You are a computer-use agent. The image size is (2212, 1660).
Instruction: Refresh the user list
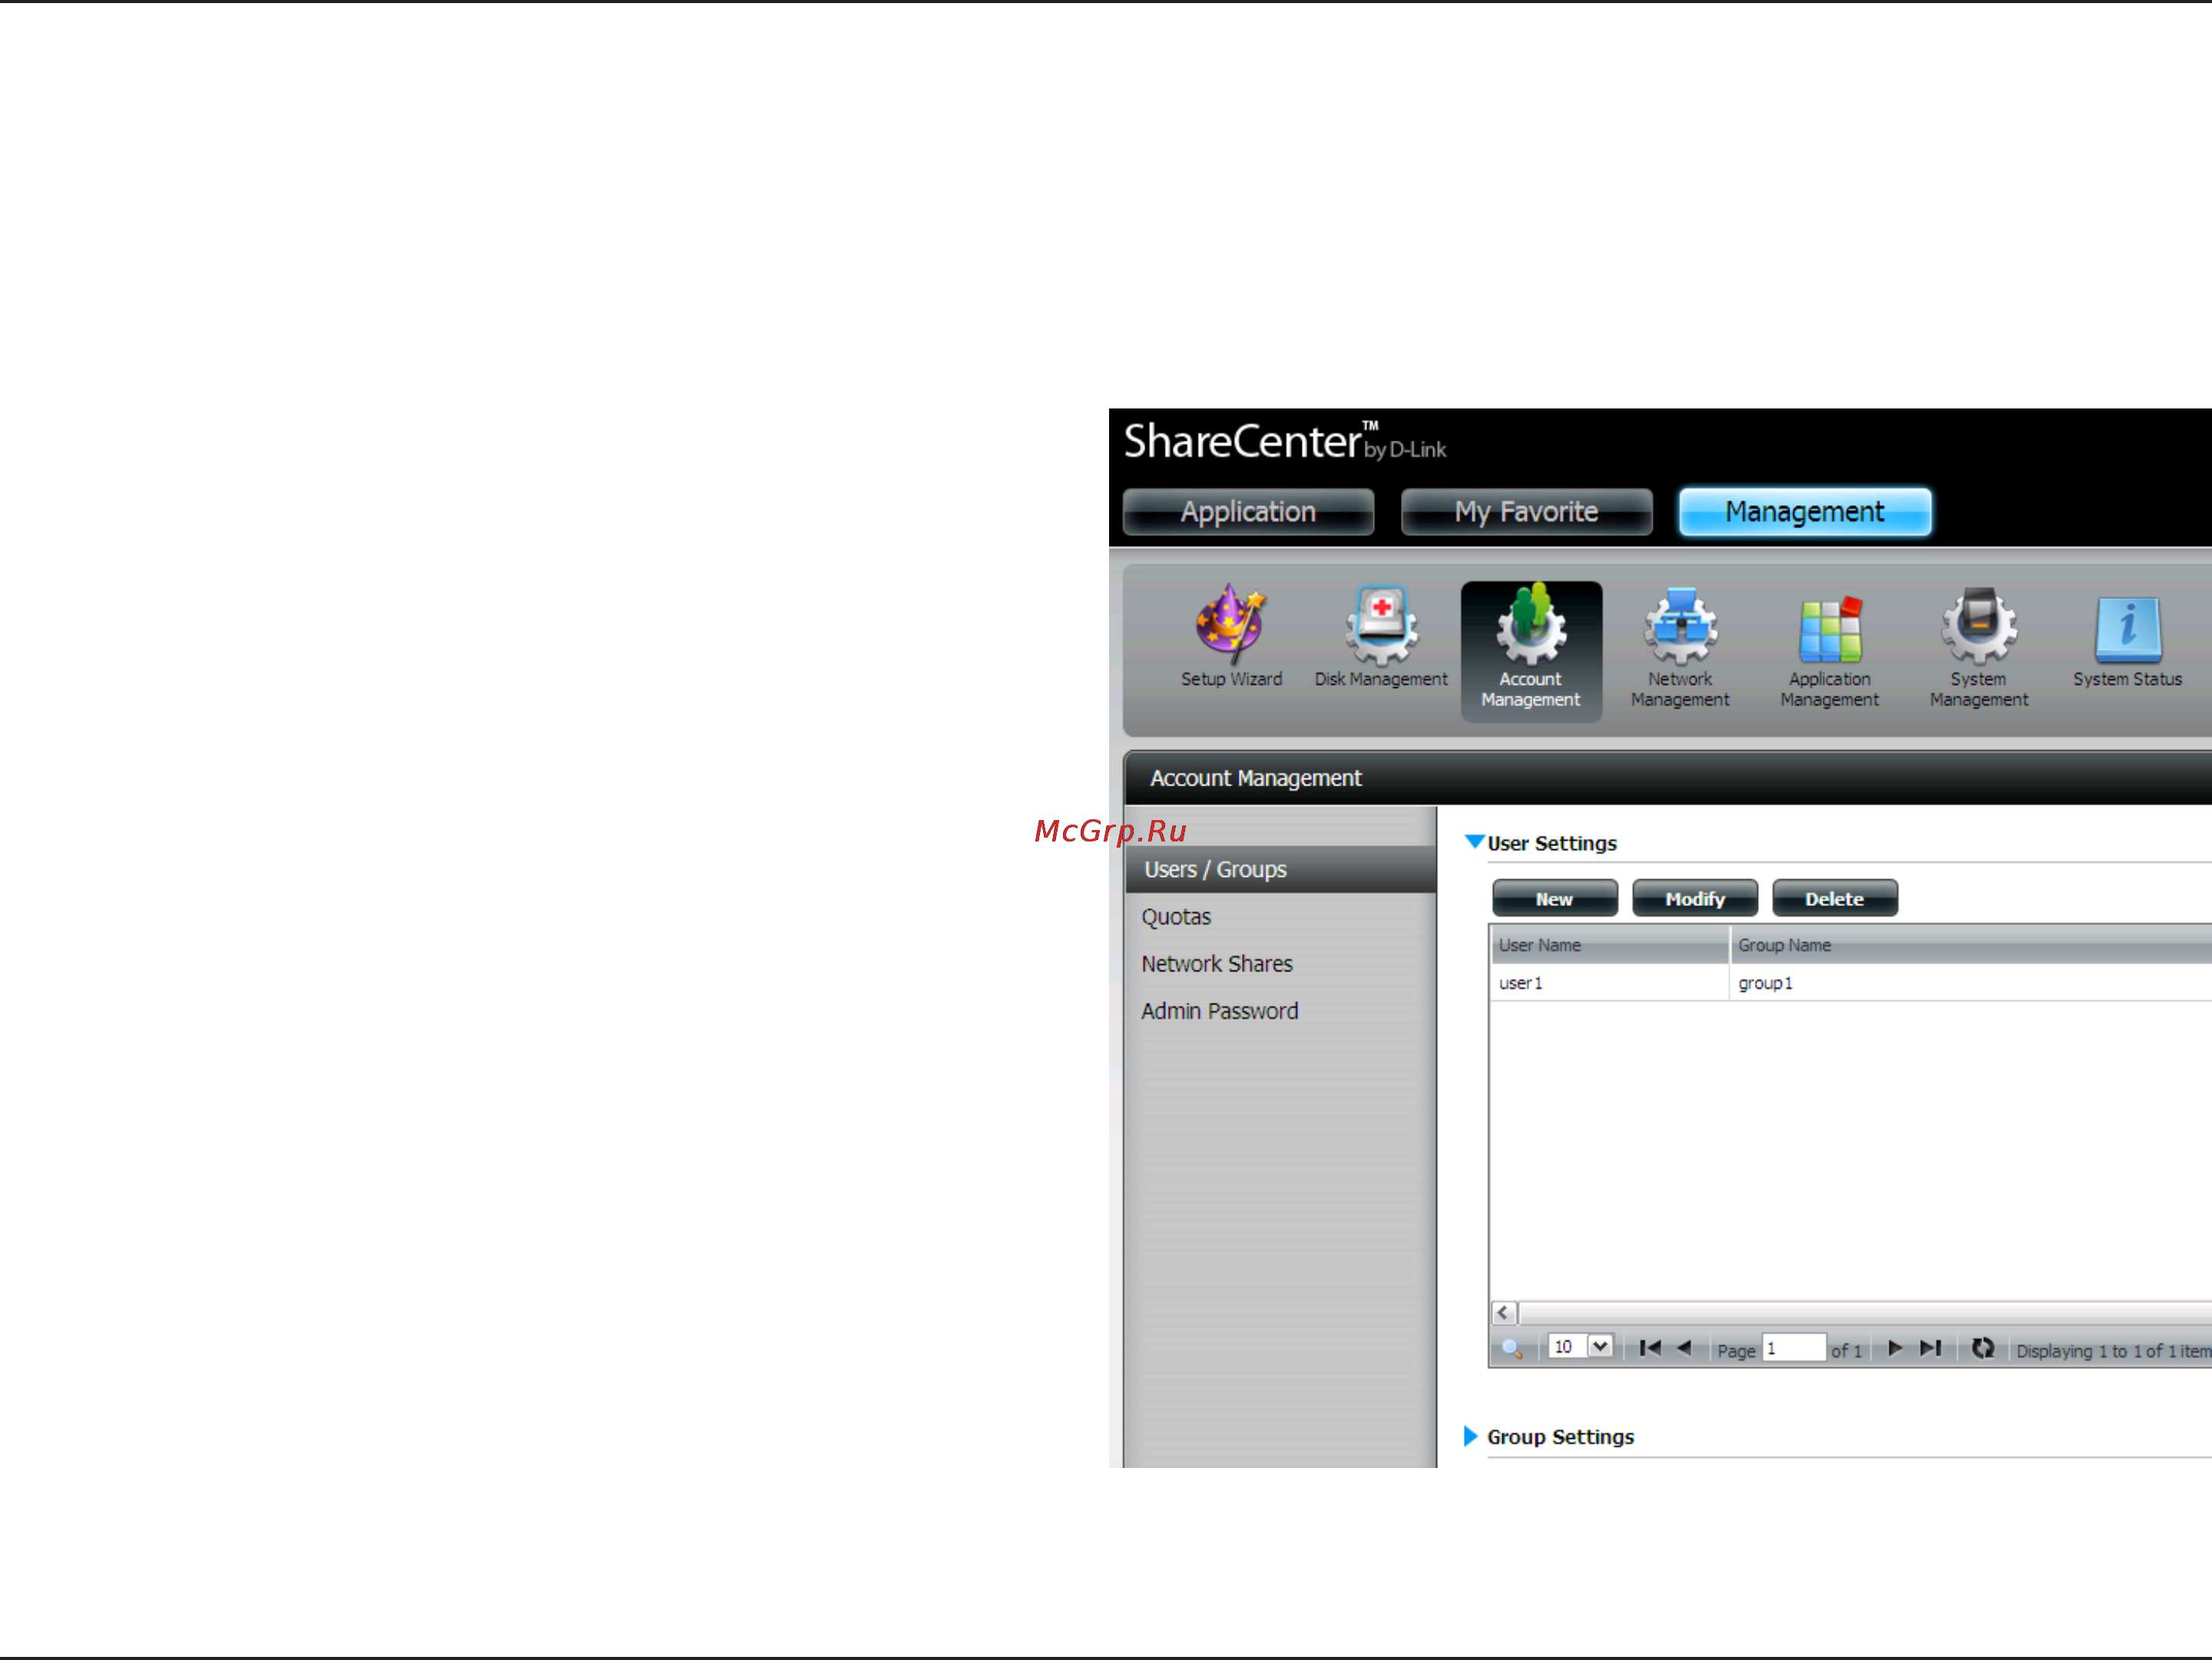click(x=1983, y=1348)
